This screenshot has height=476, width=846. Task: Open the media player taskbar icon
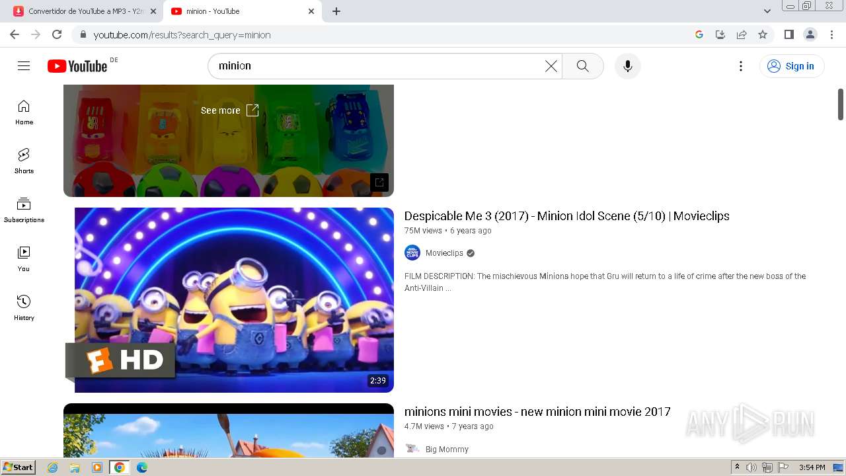tap(97, 467)
